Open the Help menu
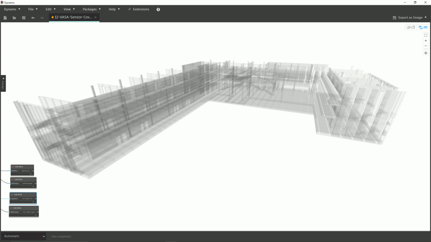 [113, 9]
